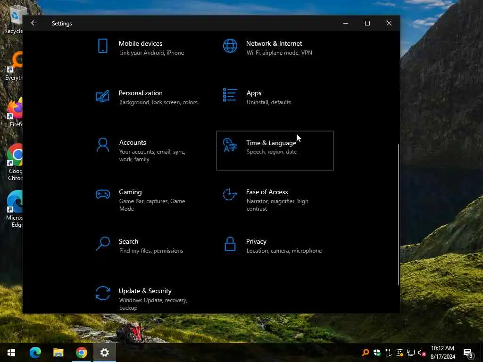
Task: Open the Everything desktop shortcut
Action: [14, 66]
